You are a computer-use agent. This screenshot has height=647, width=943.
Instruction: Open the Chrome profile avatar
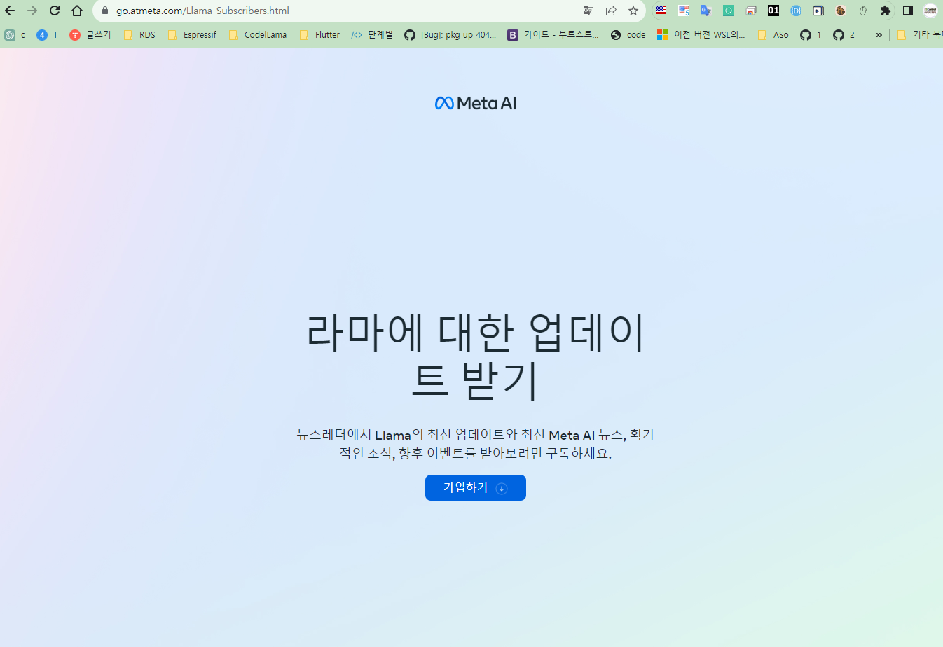pos(930,11)
